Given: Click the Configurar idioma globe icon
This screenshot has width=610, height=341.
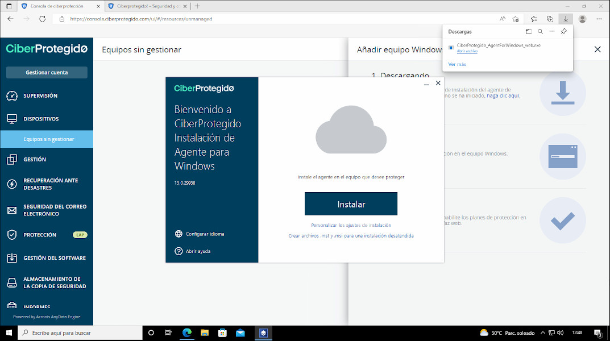Looking at the screenshot, I should 178,234.
